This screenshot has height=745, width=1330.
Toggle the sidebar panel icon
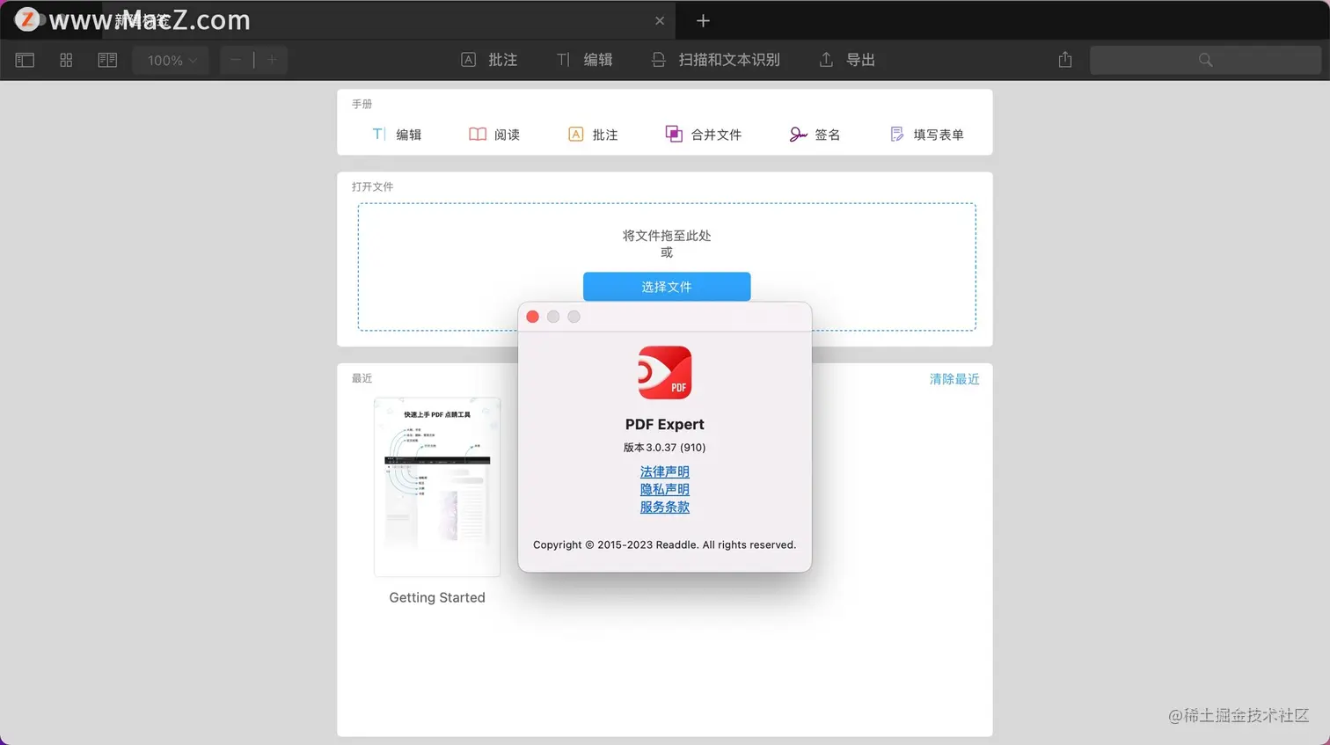point(25,60)
